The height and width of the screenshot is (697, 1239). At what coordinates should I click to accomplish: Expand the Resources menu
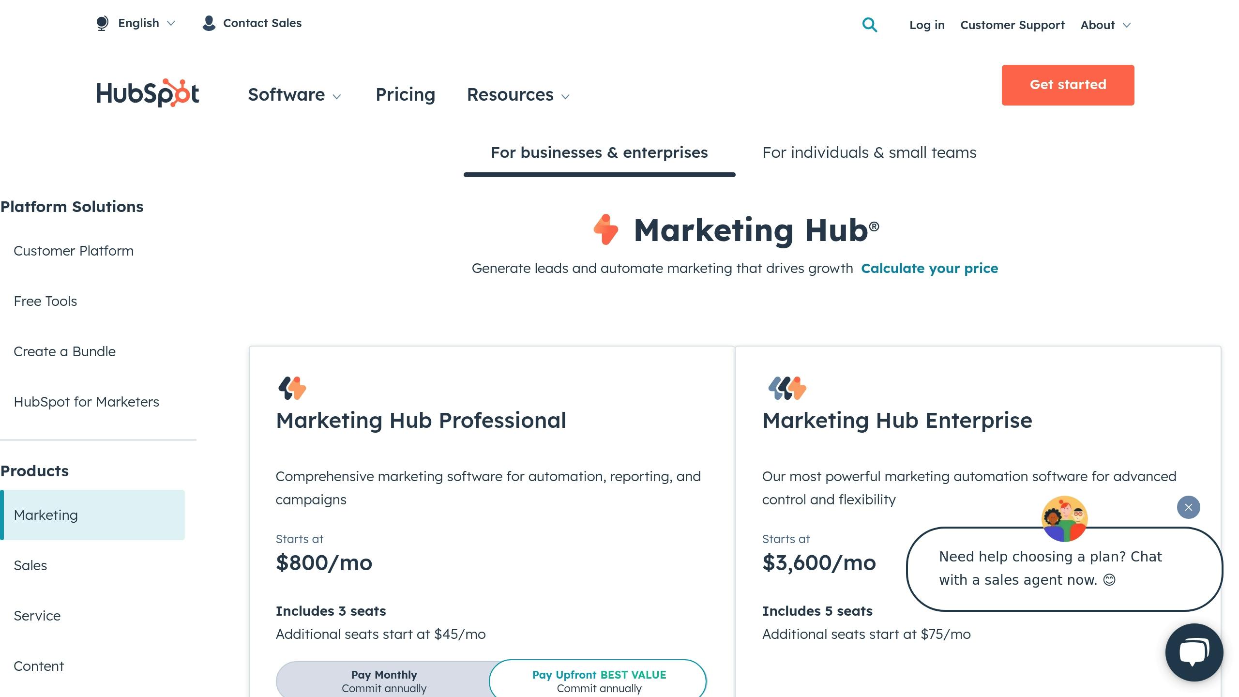click(x=518, y=95)
